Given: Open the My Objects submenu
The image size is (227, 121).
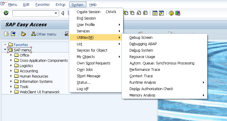Looking at the screenshot, I should 96,57.
